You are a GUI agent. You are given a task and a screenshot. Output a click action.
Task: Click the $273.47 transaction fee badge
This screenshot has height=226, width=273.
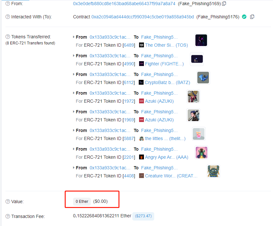(143, 216)
